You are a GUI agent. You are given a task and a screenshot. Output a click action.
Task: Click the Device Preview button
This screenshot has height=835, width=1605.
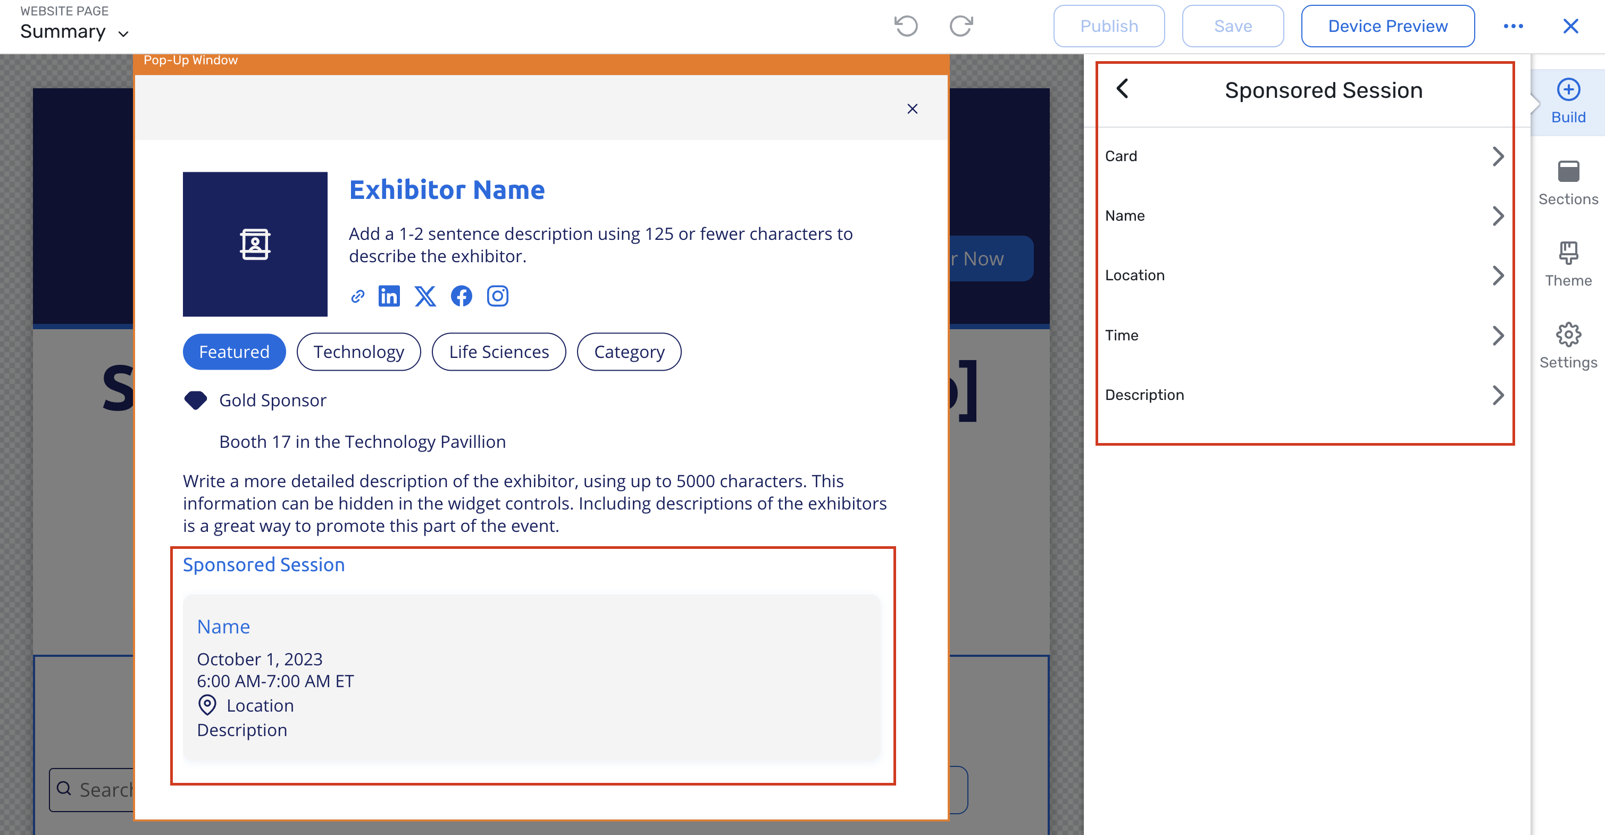tap(1387, 26)
